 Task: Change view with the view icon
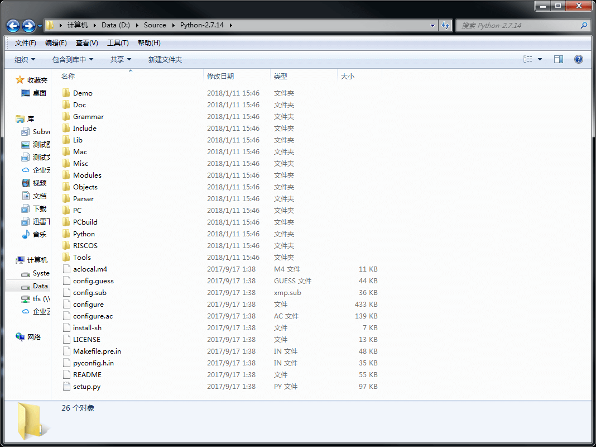[x=527, y=59]
